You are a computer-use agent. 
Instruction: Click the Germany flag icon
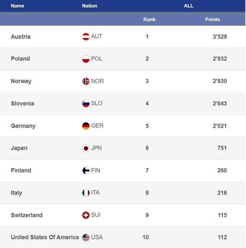86,126
